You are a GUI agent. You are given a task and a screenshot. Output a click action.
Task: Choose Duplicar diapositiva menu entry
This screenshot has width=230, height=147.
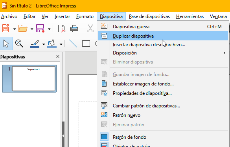point(163,36)
